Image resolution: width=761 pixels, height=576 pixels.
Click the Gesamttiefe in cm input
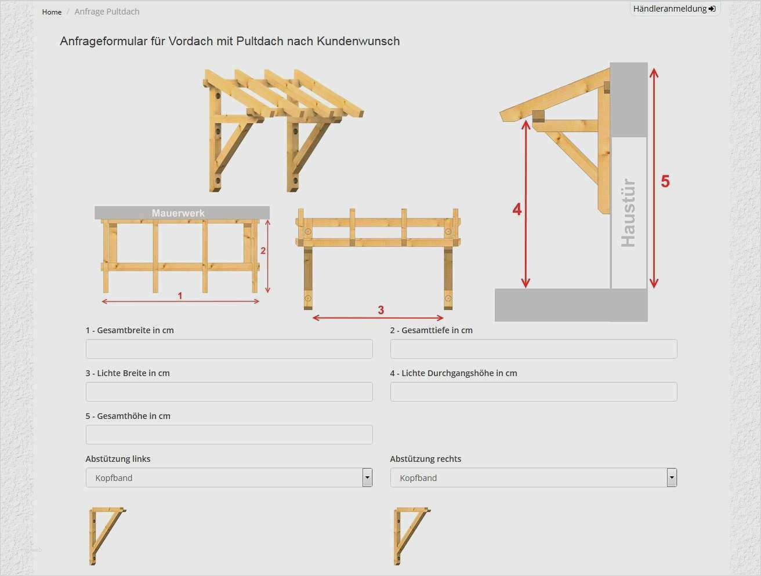pos(533,349)
